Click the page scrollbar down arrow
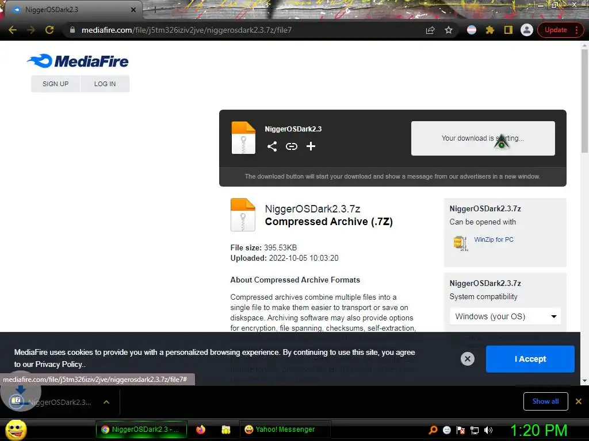Viewport: 589px width, 441px height. point(584,381)
